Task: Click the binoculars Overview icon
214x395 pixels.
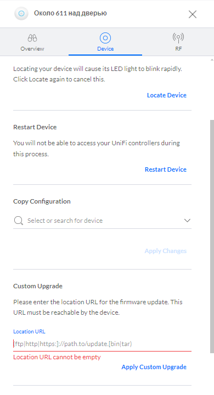Action: click(x=32, y=38)
